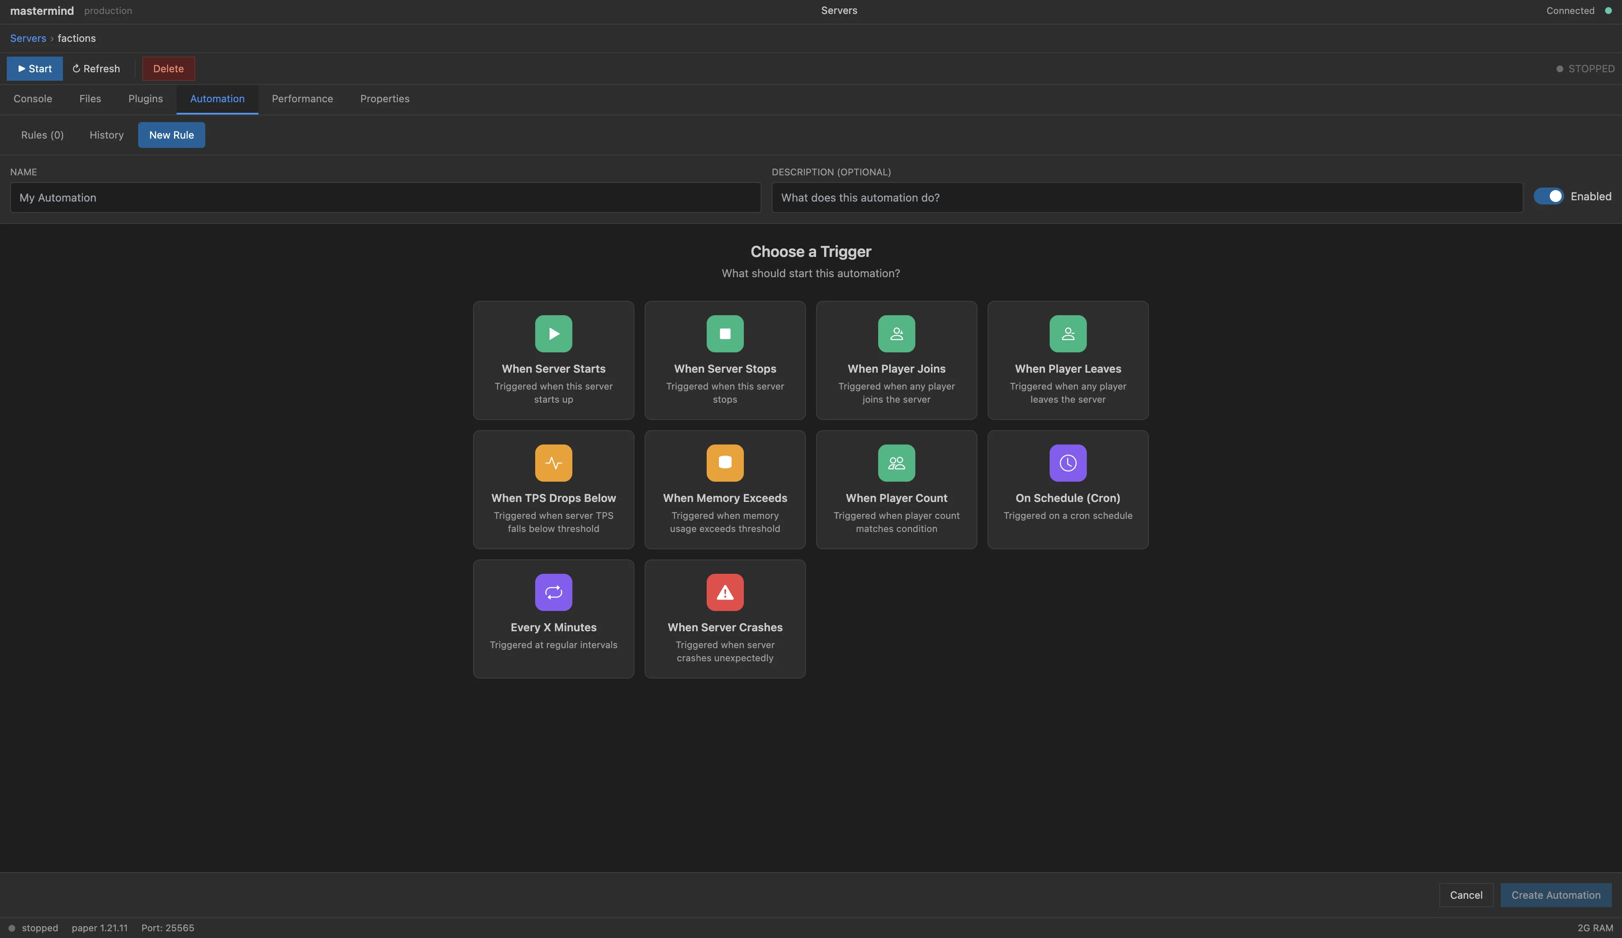This screenshot has width=1622, height=938.
Task: Click the New Rule button
Action: (x=171, y=134)
